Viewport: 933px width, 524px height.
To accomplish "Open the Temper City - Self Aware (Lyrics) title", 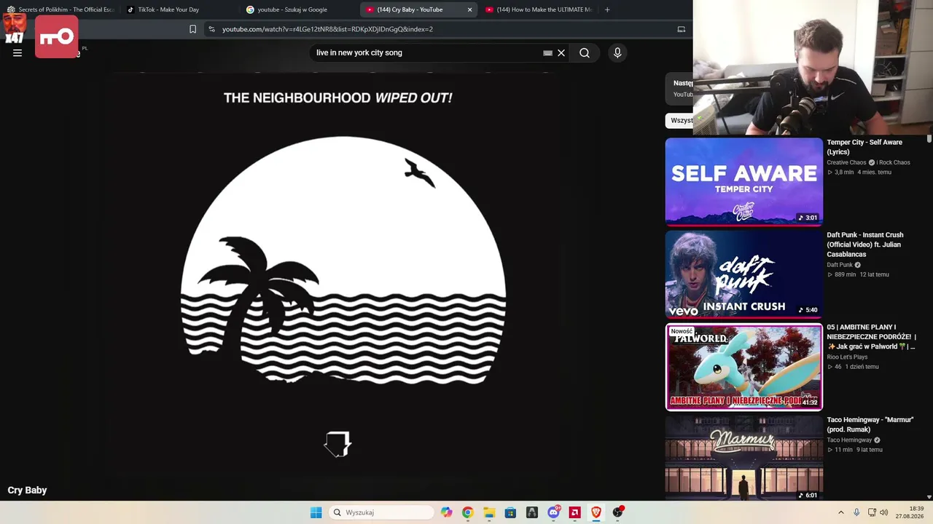I will [864, 147].
